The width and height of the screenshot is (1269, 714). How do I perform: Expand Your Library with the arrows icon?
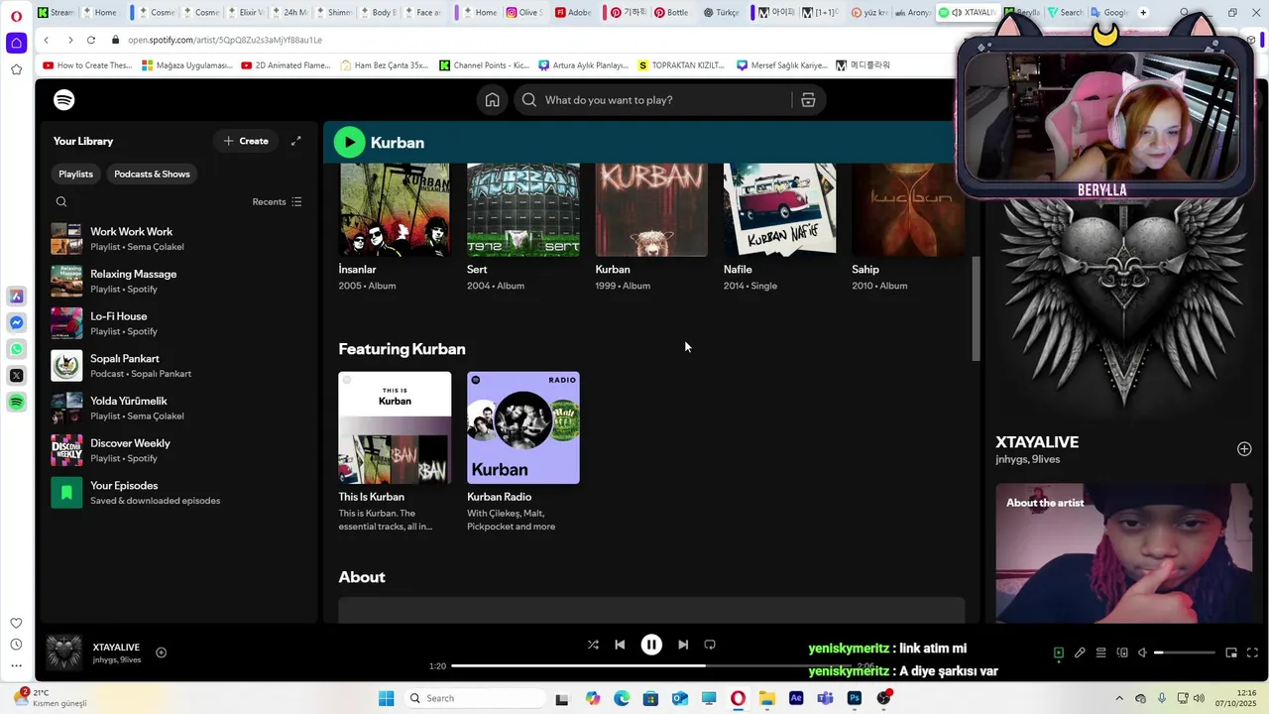point(295,141)
